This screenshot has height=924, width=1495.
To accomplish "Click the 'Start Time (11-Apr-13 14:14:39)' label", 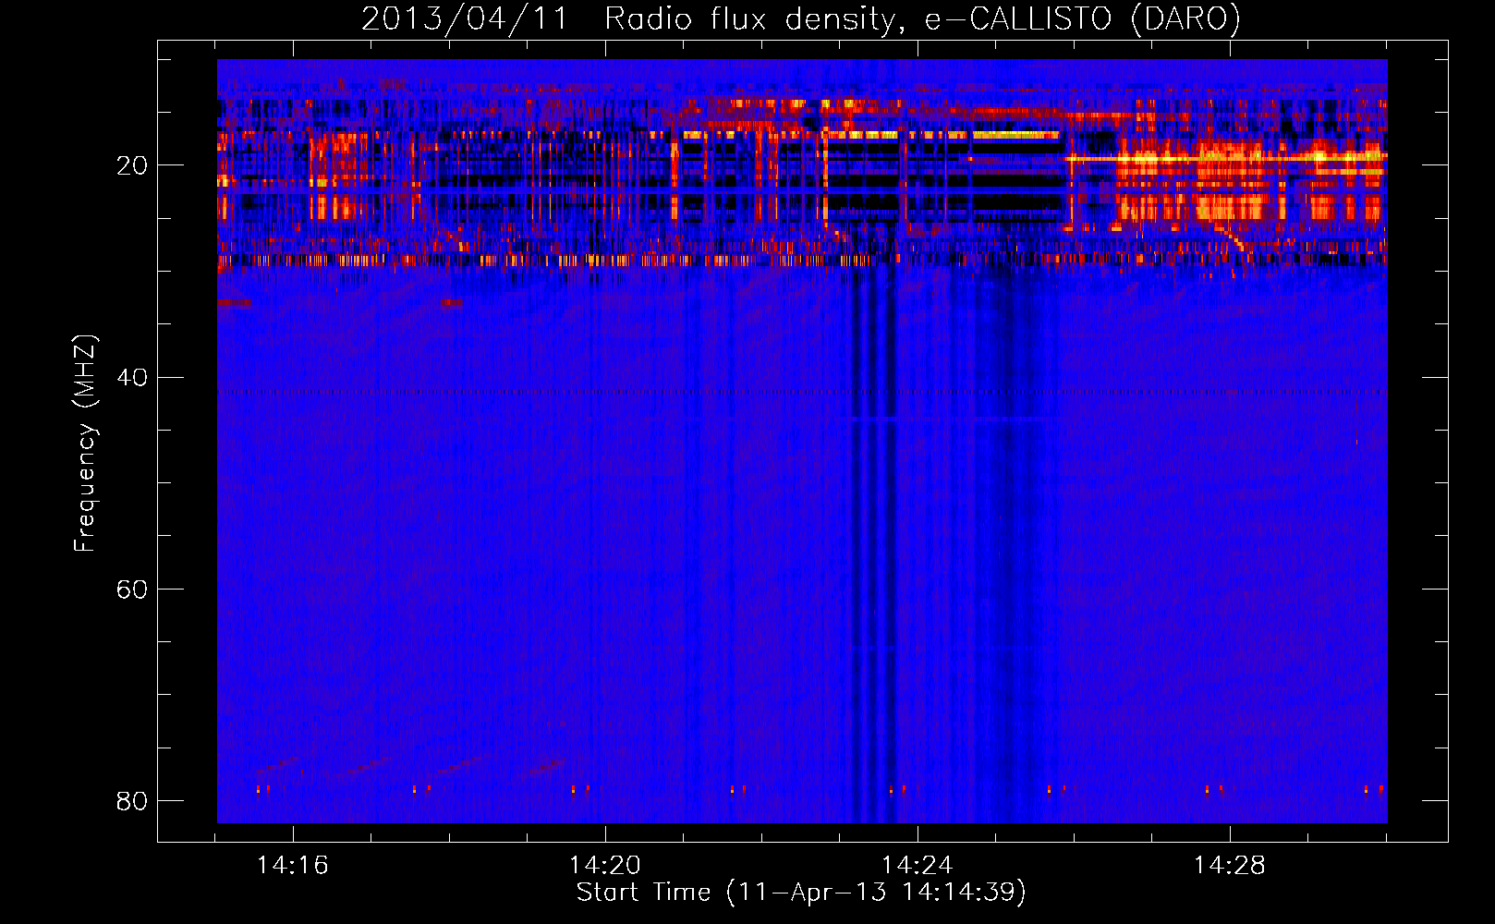I will 801,893.
